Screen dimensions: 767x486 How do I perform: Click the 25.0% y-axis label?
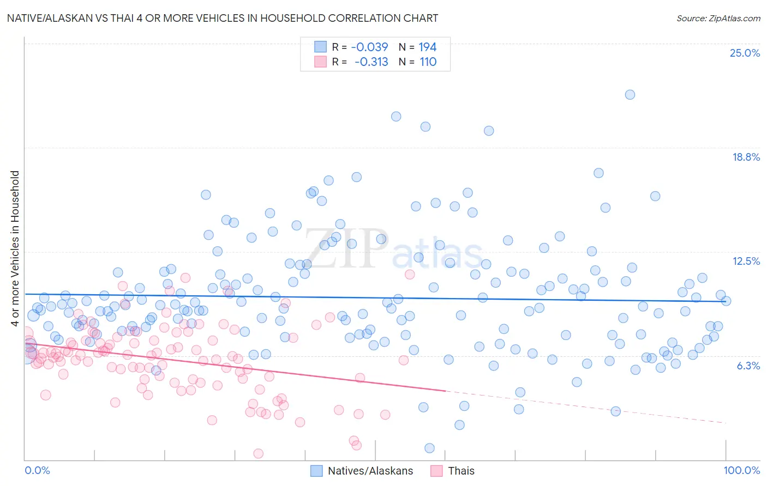pos(745,53)
